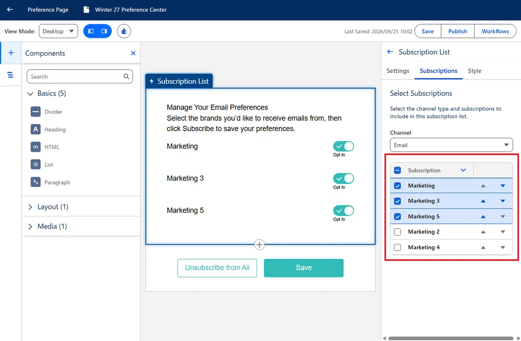The height and width of the screenshot is (341, 521).
Task: Select the Paragraph component icon
Action: click(36, 182)
